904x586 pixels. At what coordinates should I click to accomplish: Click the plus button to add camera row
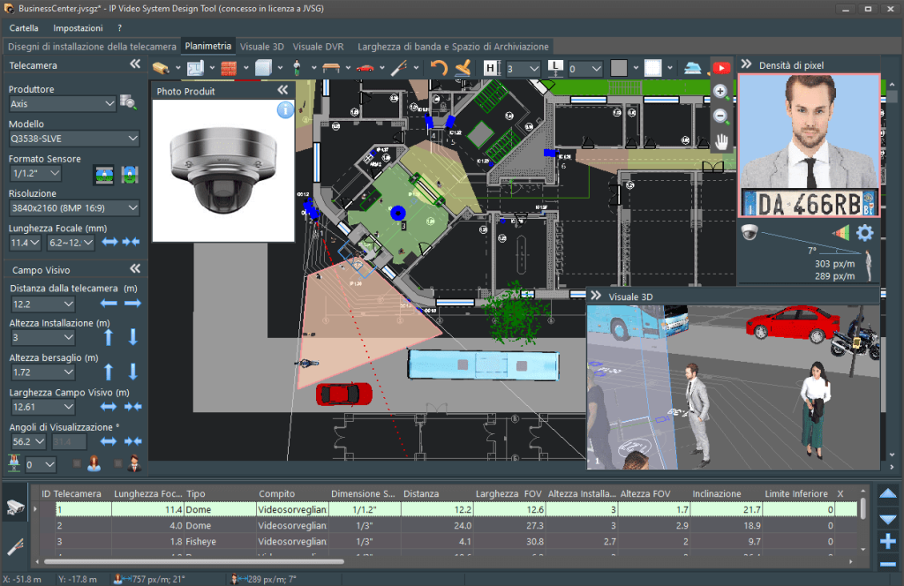(x=888, y=541)
